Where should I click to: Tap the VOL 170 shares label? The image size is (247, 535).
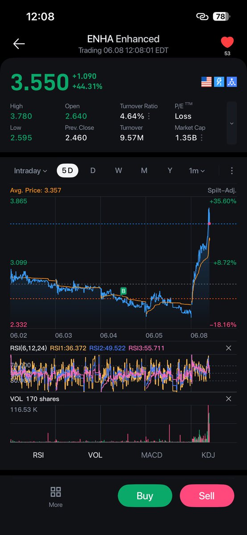[x=35, y=399]
